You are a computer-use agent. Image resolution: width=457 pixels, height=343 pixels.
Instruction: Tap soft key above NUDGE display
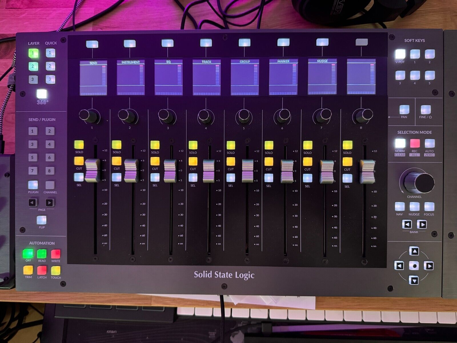pyautogui.click(x=322, y=42)
